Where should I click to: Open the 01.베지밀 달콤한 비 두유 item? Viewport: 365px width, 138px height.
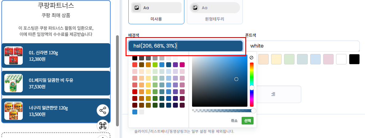pyautogui.click(x=56, y=83)
